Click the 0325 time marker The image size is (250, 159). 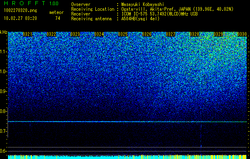click(123, 34)
